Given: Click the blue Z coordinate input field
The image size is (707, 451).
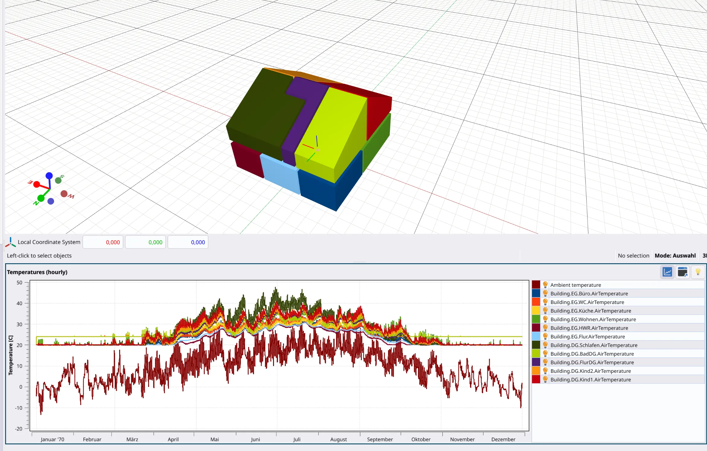Looking at the screenshot, I should point(188,242).
